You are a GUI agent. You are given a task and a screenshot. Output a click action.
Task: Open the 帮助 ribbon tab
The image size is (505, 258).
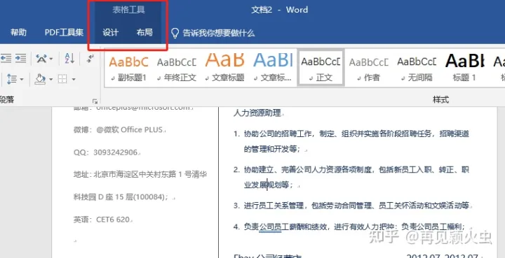(x=18, y=32)
